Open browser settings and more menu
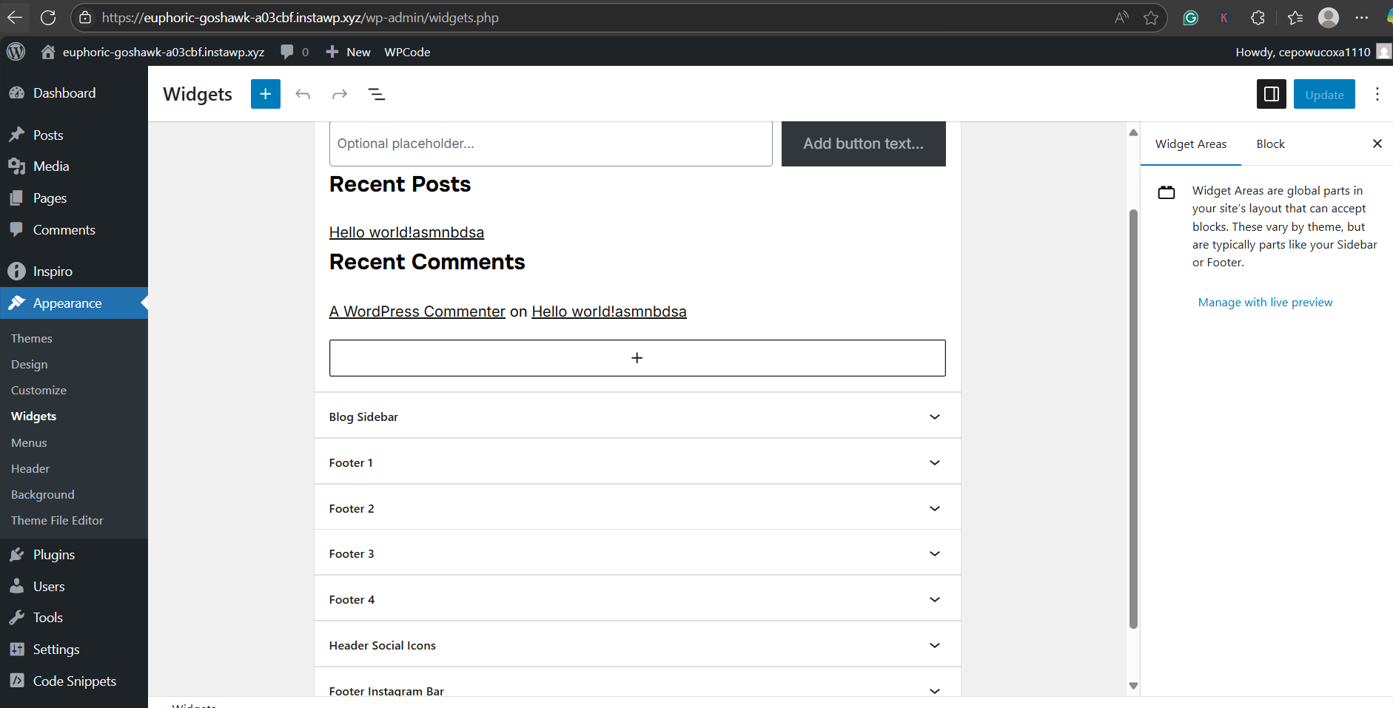Image resolution: width=1393 pixels, height=708 pixels. 1361,18
